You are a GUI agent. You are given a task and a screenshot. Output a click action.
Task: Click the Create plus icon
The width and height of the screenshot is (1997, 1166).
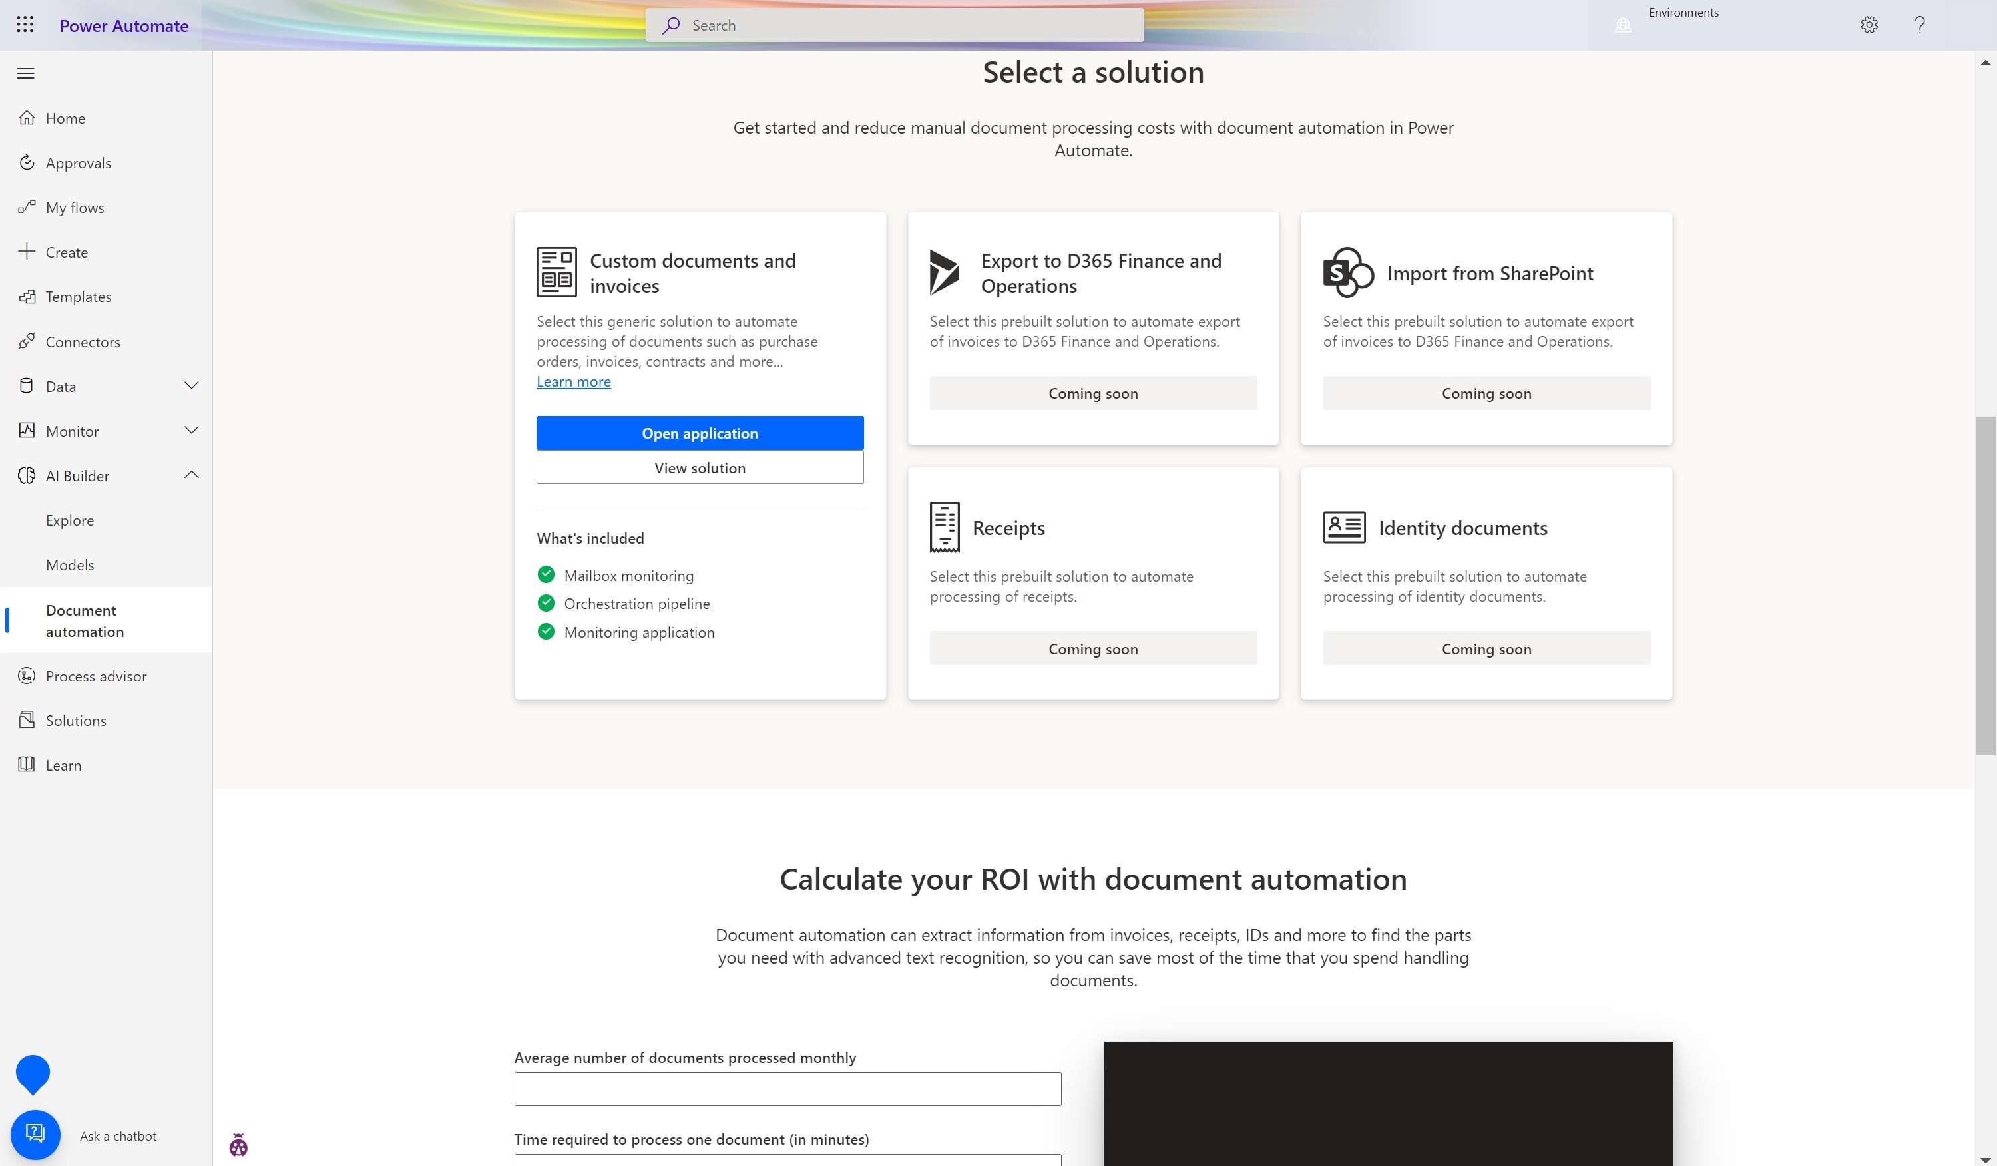click(27, 252)
